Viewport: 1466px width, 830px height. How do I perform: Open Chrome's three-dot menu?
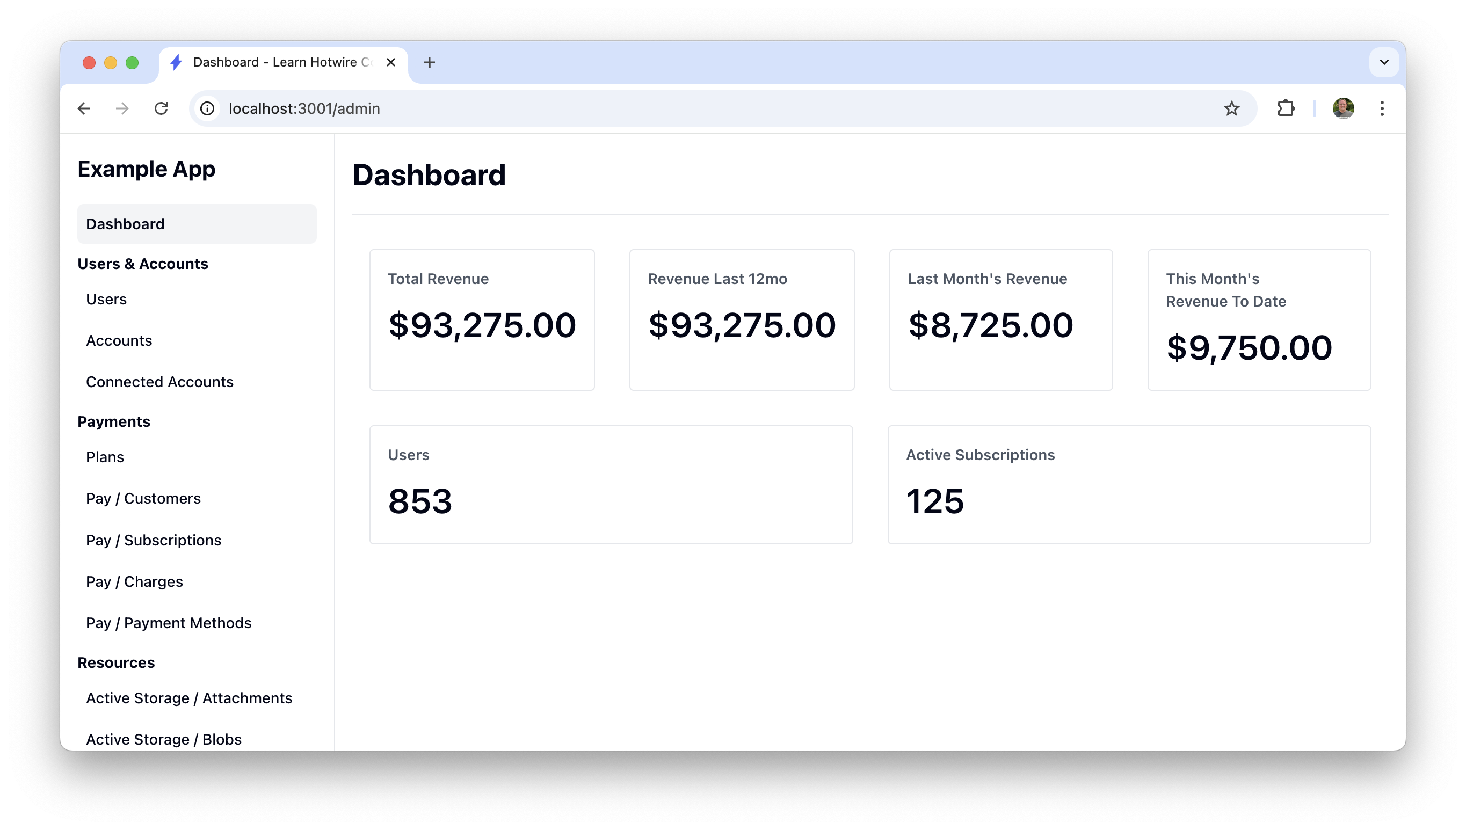[1382, 108]
